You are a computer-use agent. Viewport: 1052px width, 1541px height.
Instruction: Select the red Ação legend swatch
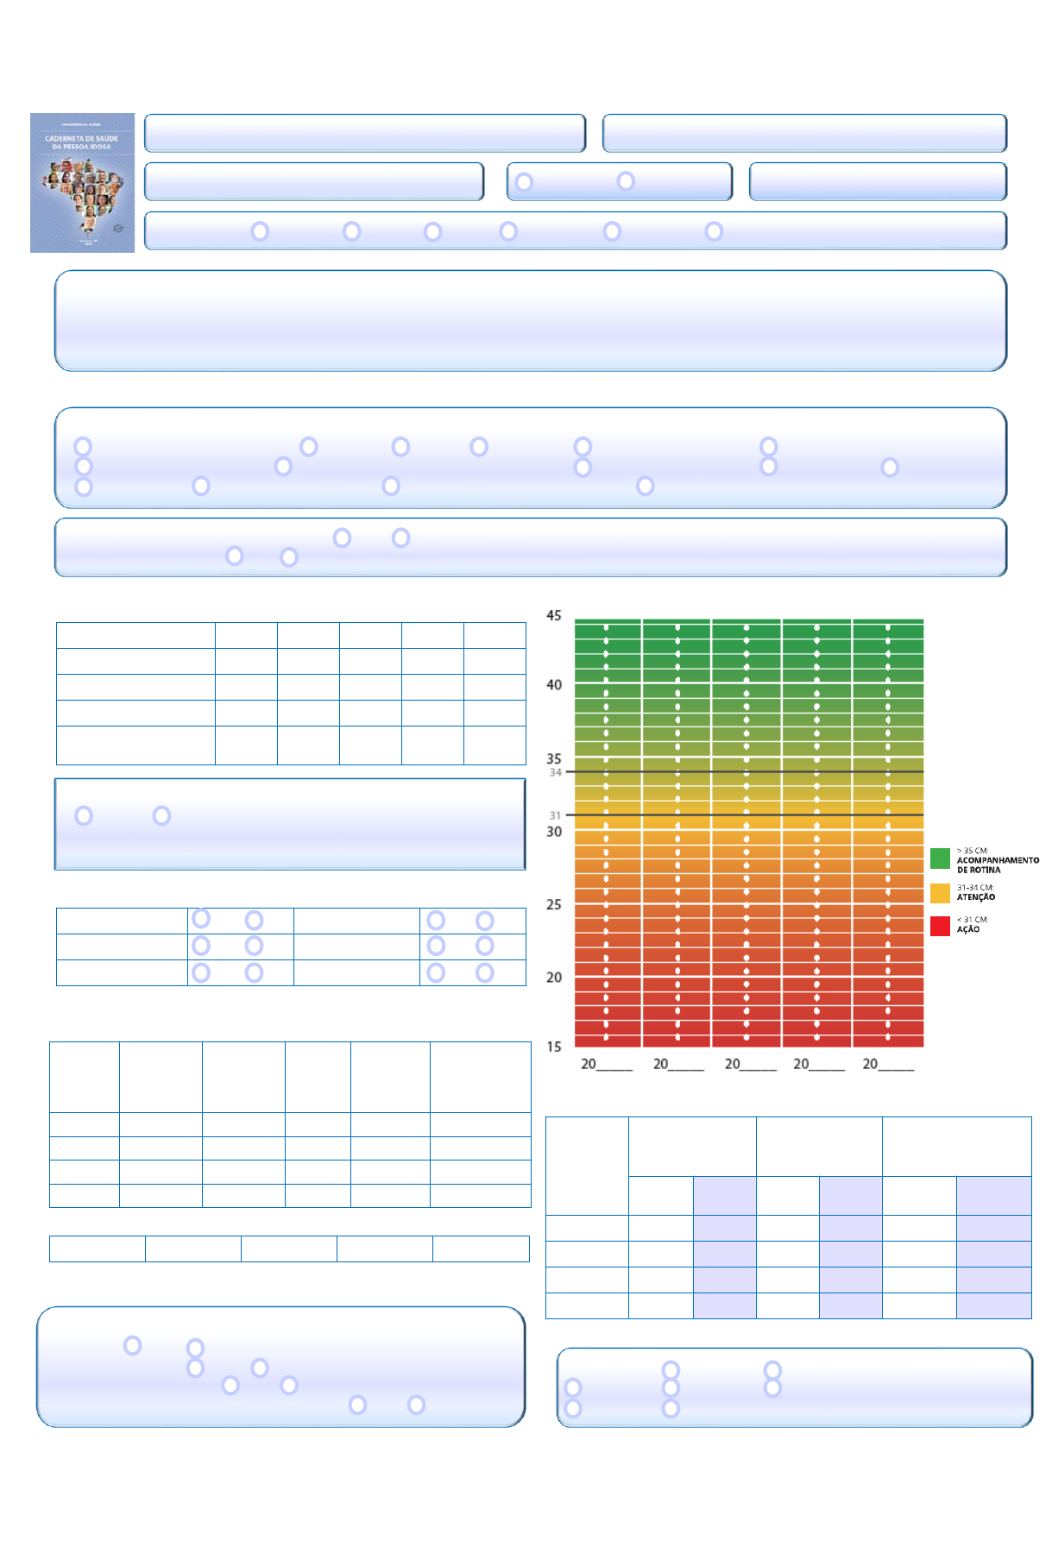click(x=940, y=926)
